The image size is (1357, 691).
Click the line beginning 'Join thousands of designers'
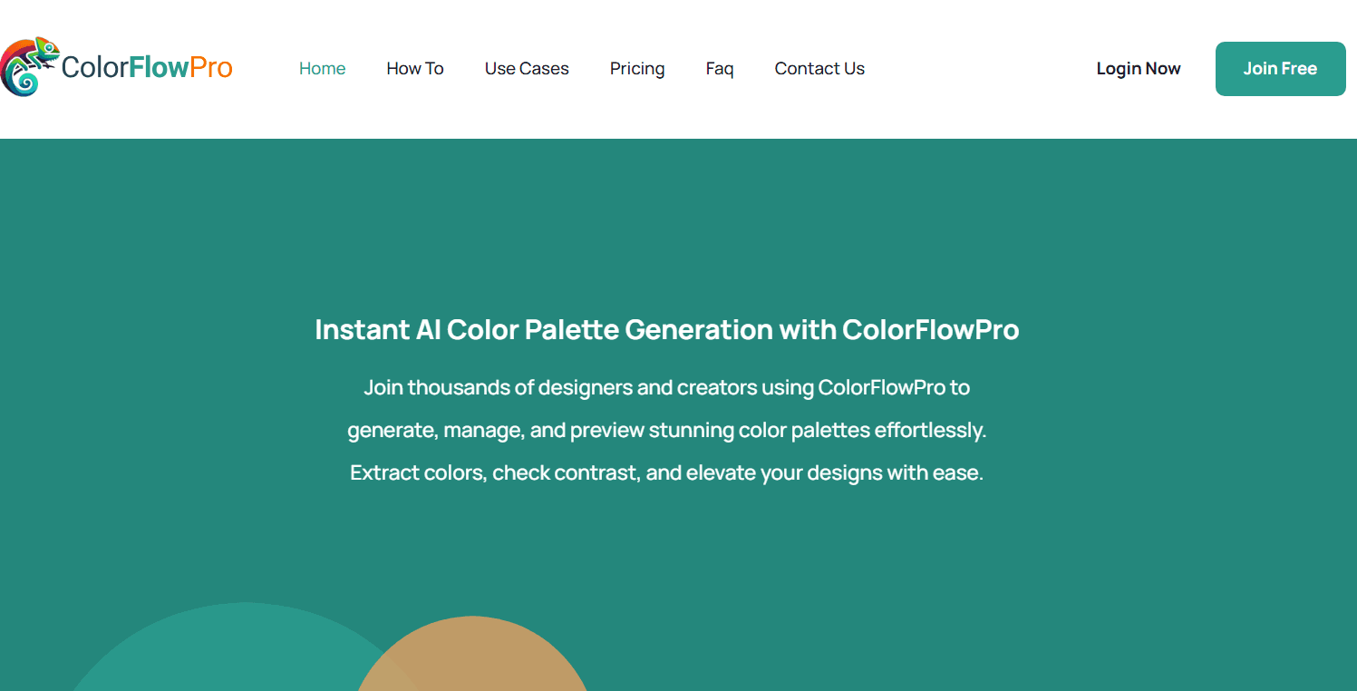667,388
